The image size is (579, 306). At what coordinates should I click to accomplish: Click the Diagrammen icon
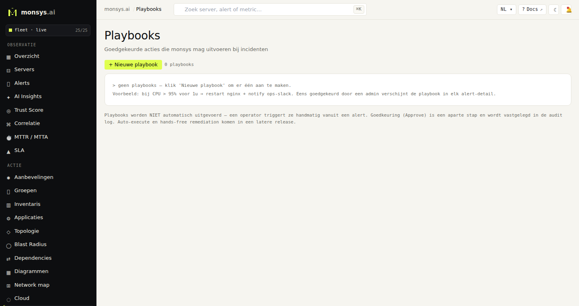click(x=8, y=273)
